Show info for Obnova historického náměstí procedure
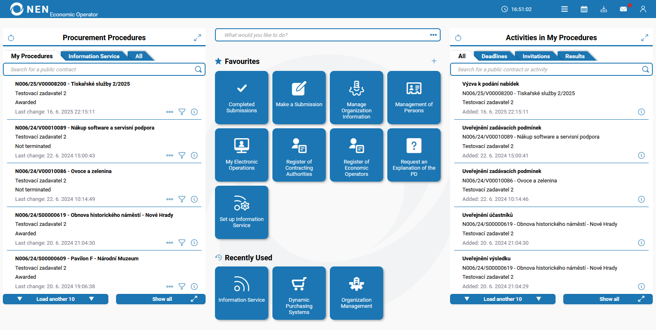This screenshot has height=330, width=656. (x=194, y=243)
